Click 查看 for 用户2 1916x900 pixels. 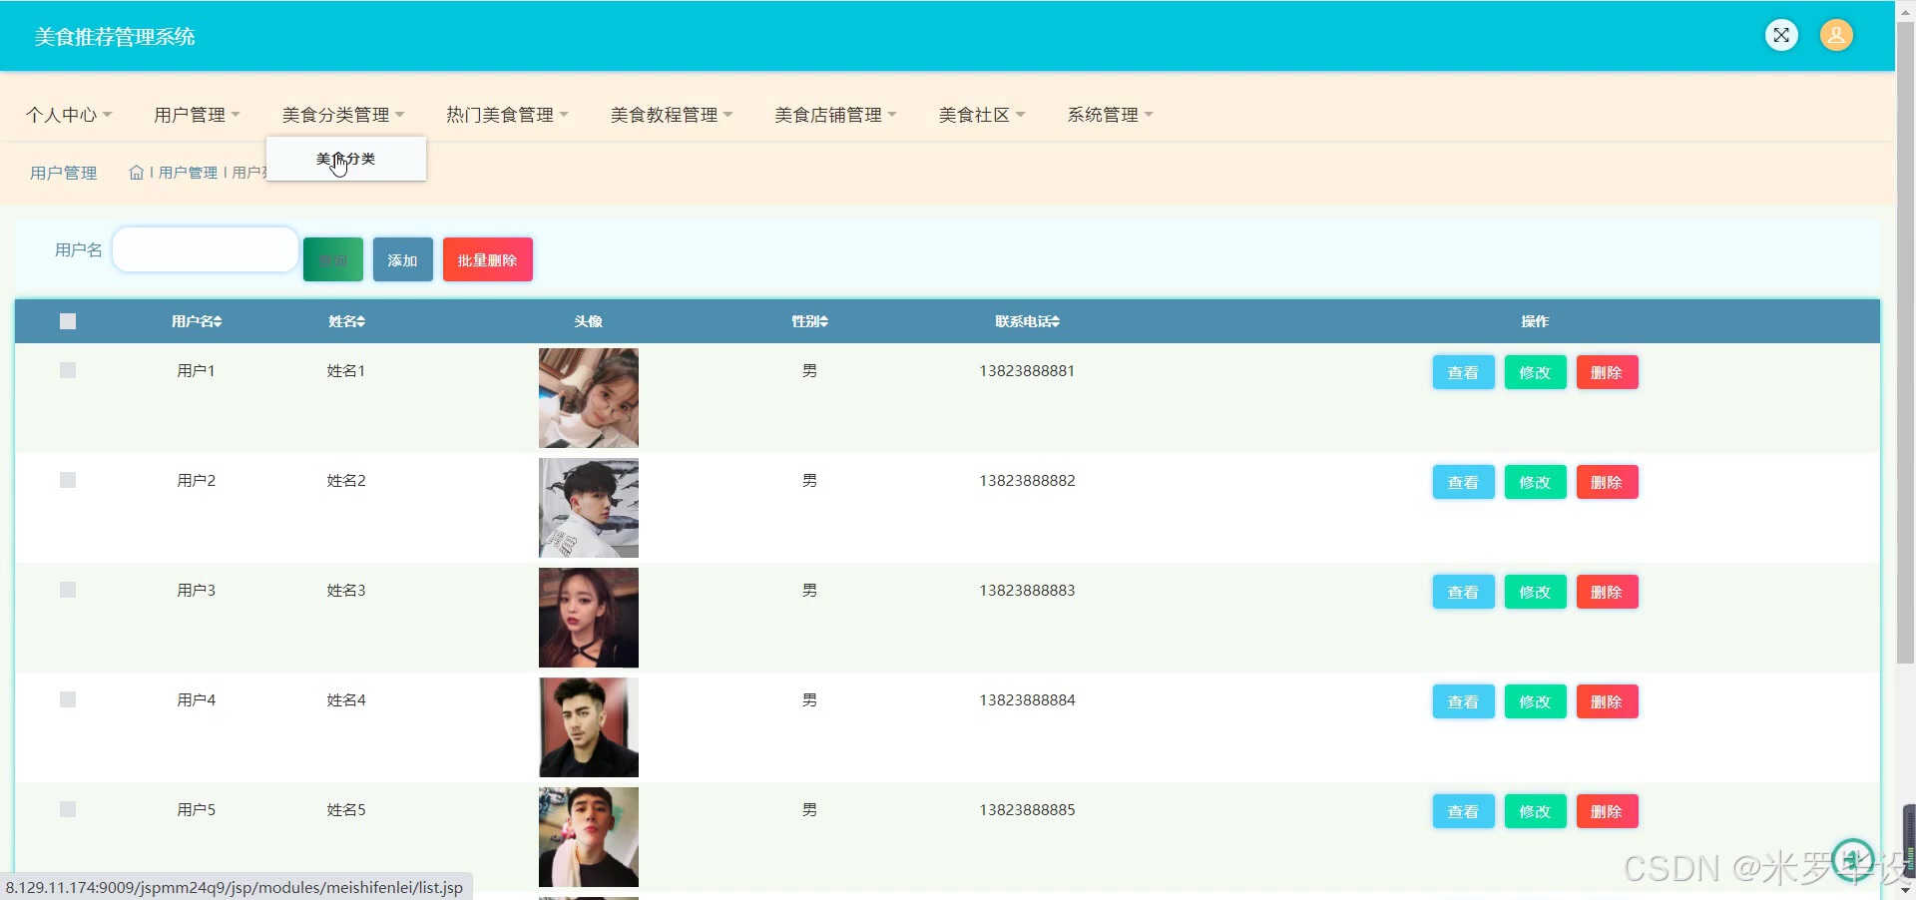click(1463, 482)
